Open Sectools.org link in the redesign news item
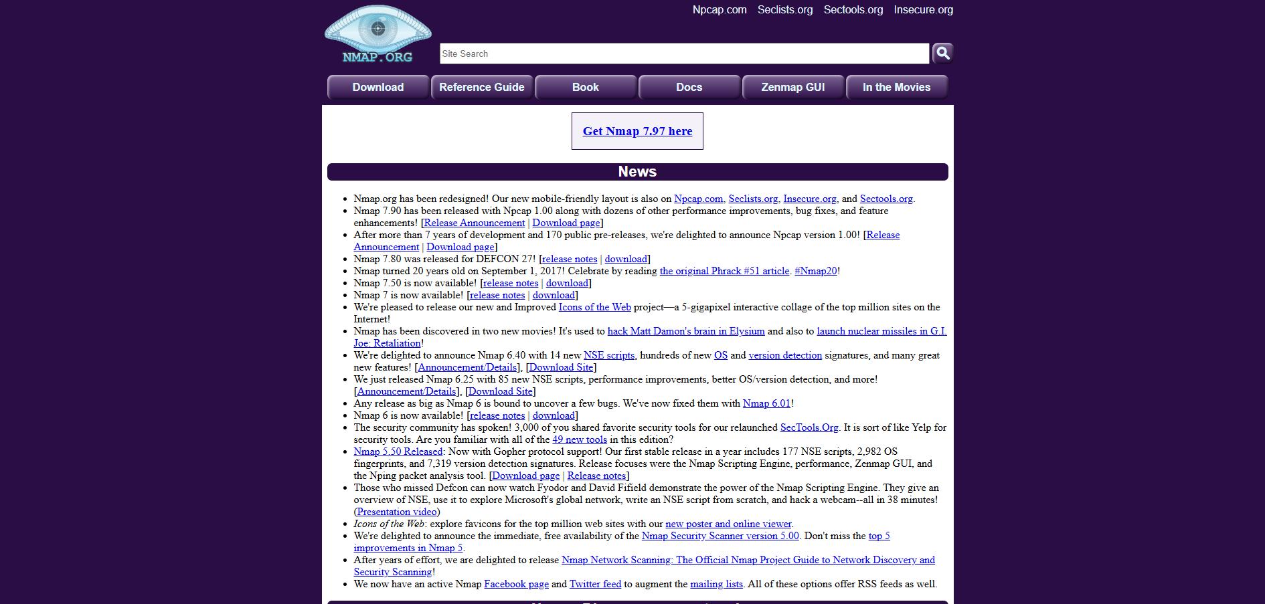 coord(886,199)
